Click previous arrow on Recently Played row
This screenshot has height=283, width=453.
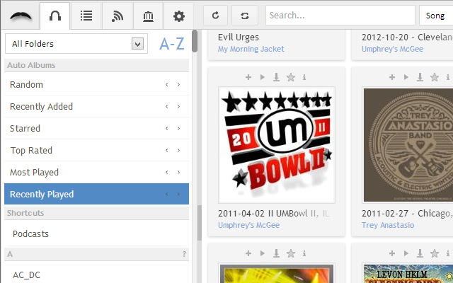(x=167, y=195)
